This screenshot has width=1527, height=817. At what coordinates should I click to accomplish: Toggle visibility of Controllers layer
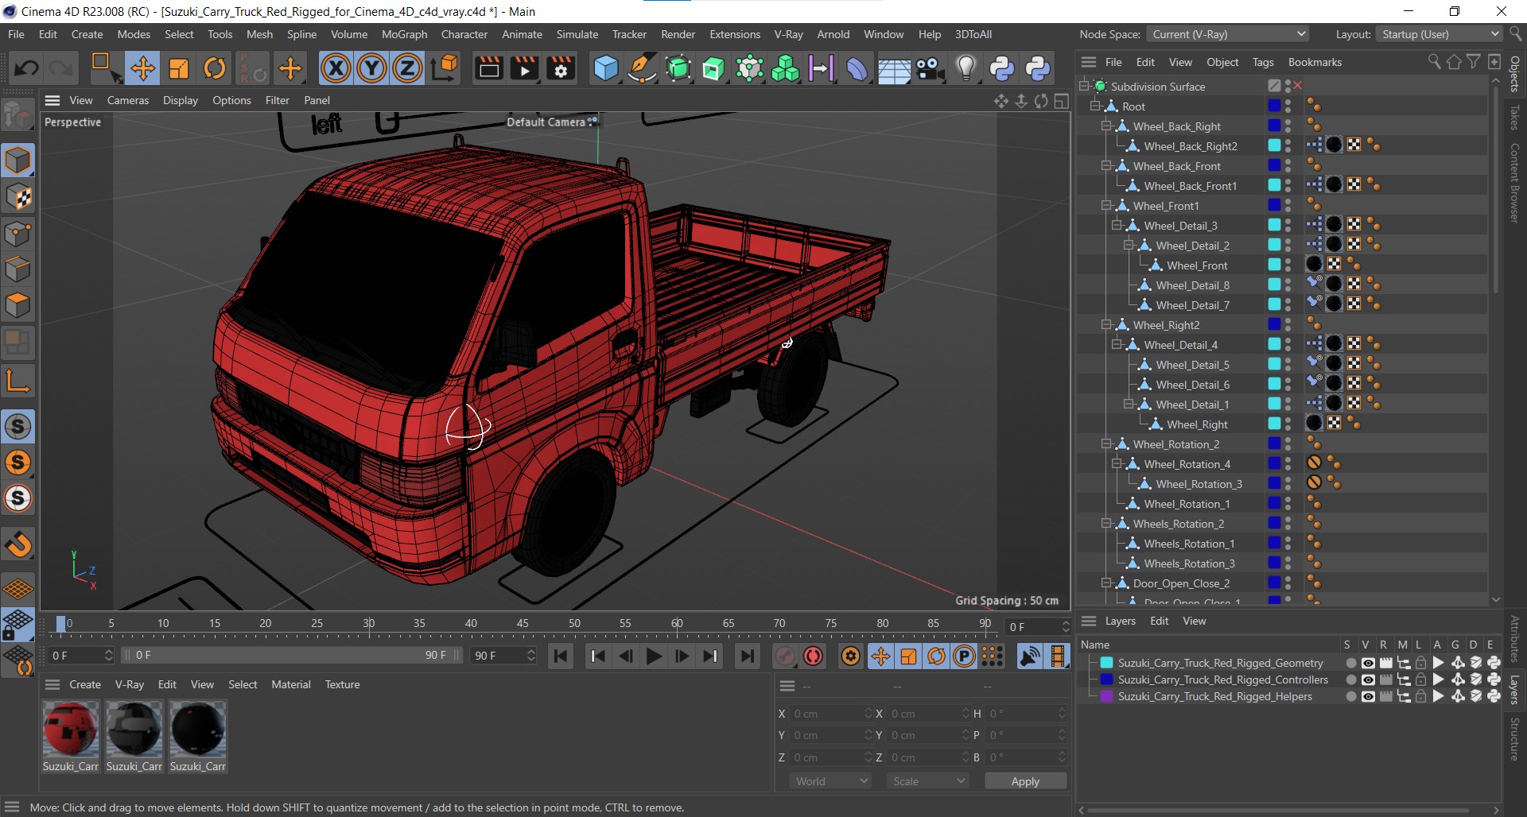click(1368, 680)
